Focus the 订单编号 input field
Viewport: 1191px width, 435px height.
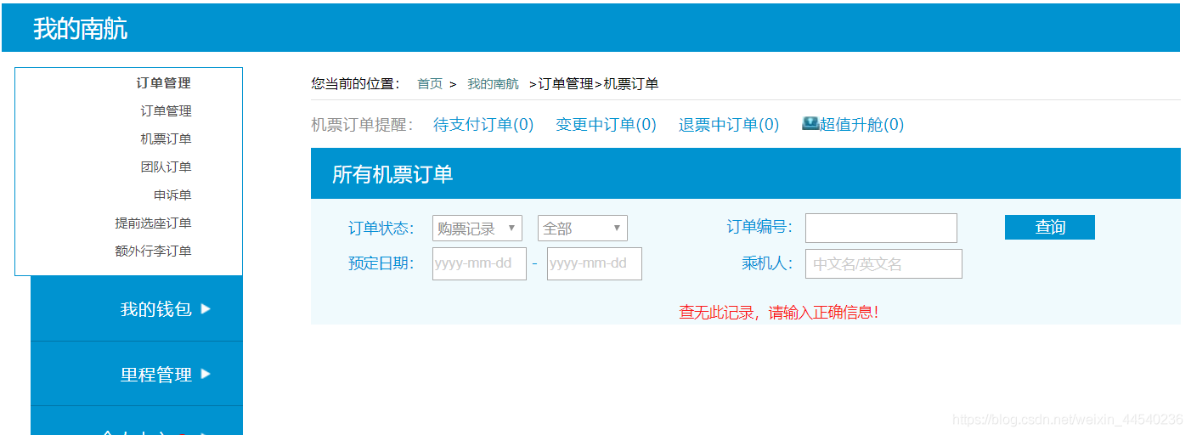coord(881,228)
